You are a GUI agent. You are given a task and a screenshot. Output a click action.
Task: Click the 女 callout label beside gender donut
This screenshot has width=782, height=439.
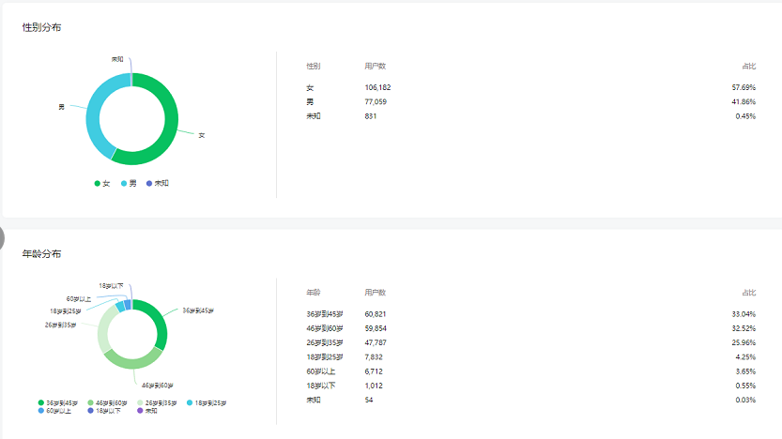point(202,135)
